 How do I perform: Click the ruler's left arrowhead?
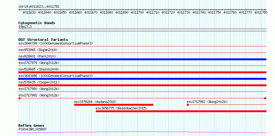19,10
